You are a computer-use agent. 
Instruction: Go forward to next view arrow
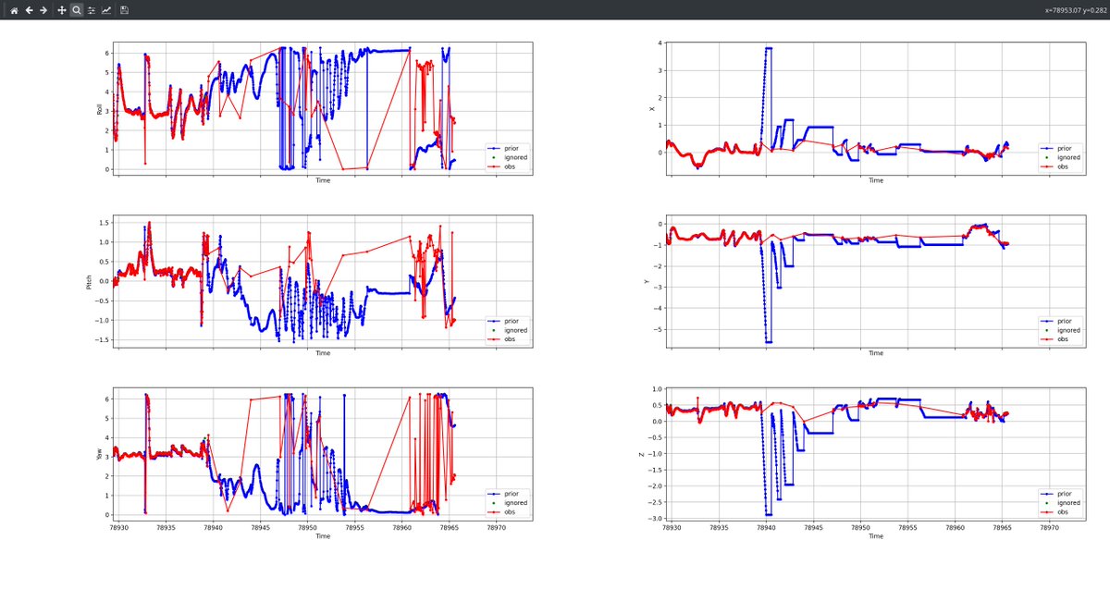tap(43, 10)
